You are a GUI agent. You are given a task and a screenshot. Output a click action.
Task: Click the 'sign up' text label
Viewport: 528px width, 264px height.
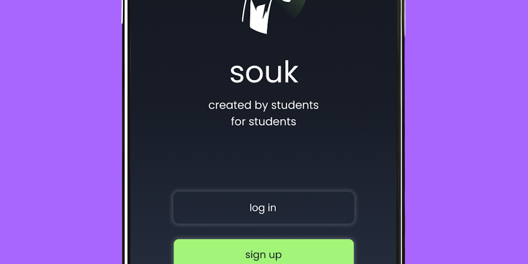263,255
